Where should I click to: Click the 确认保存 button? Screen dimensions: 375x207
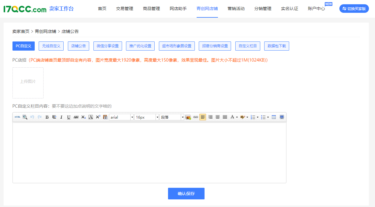coord(186,194)
